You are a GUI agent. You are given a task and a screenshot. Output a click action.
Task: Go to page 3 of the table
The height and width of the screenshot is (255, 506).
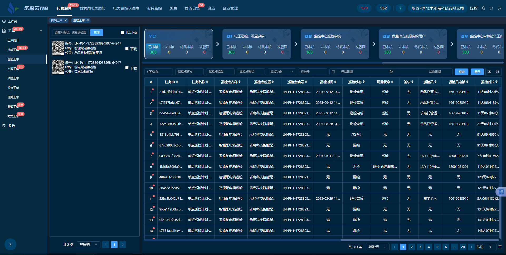click(420, 247)
